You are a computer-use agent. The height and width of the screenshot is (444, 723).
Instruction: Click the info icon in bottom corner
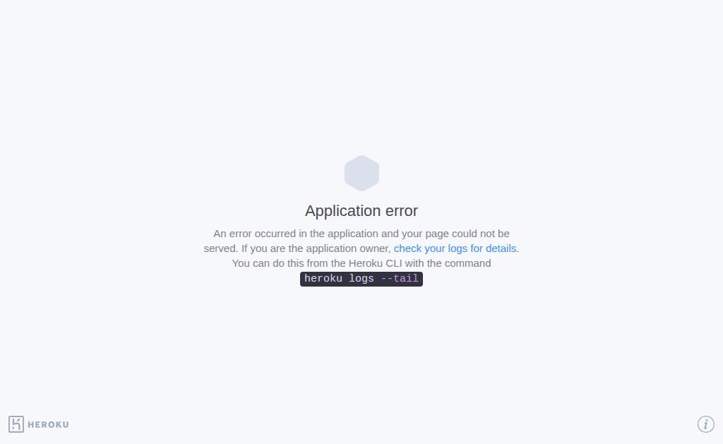[x=705, y=424]
